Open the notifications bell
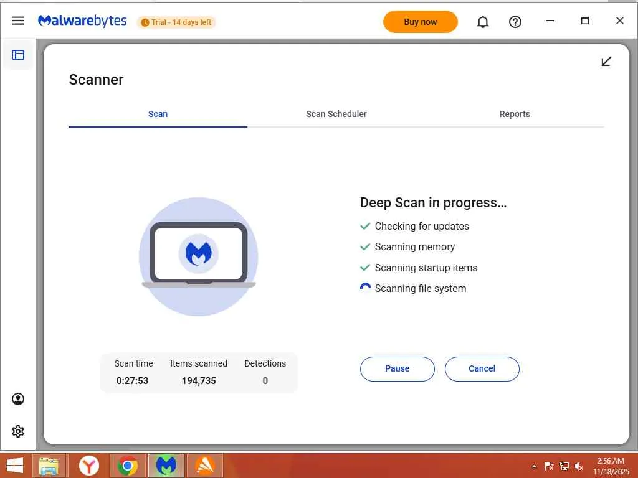Viewport: 638px width, 478px height. [483, 22]
